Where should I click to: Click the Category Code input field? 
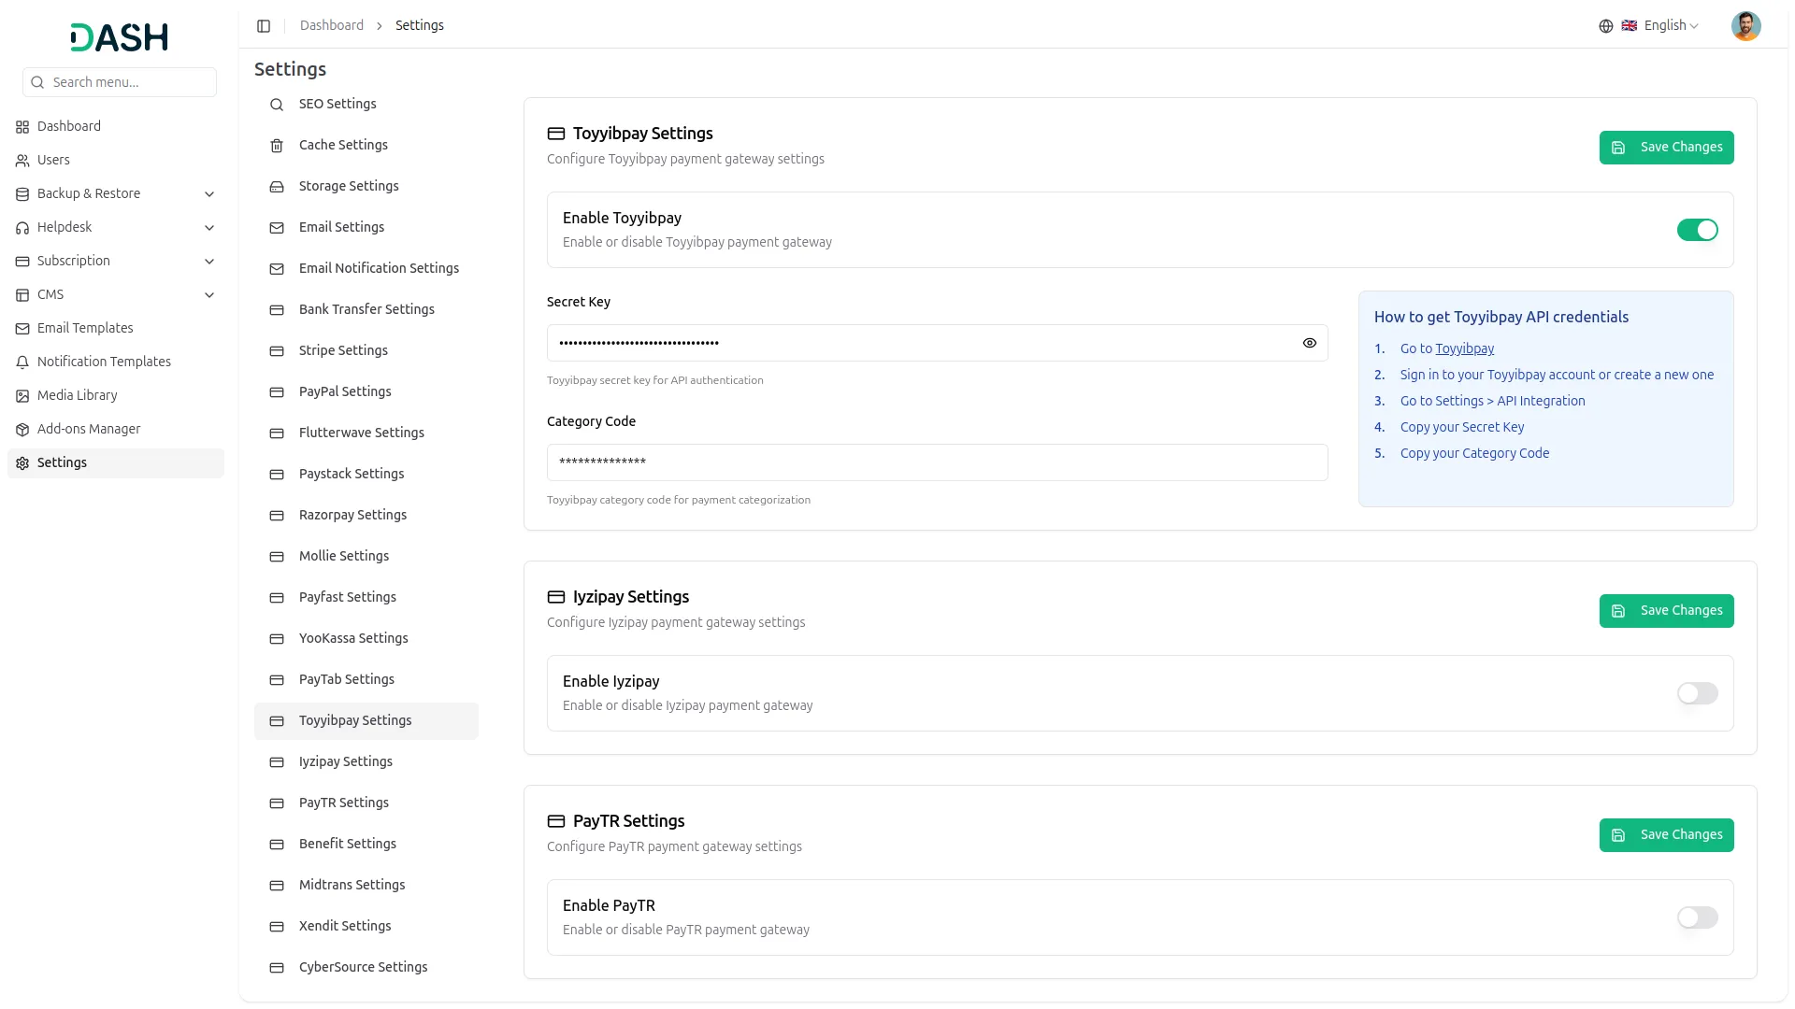click(x=937, y=462)
